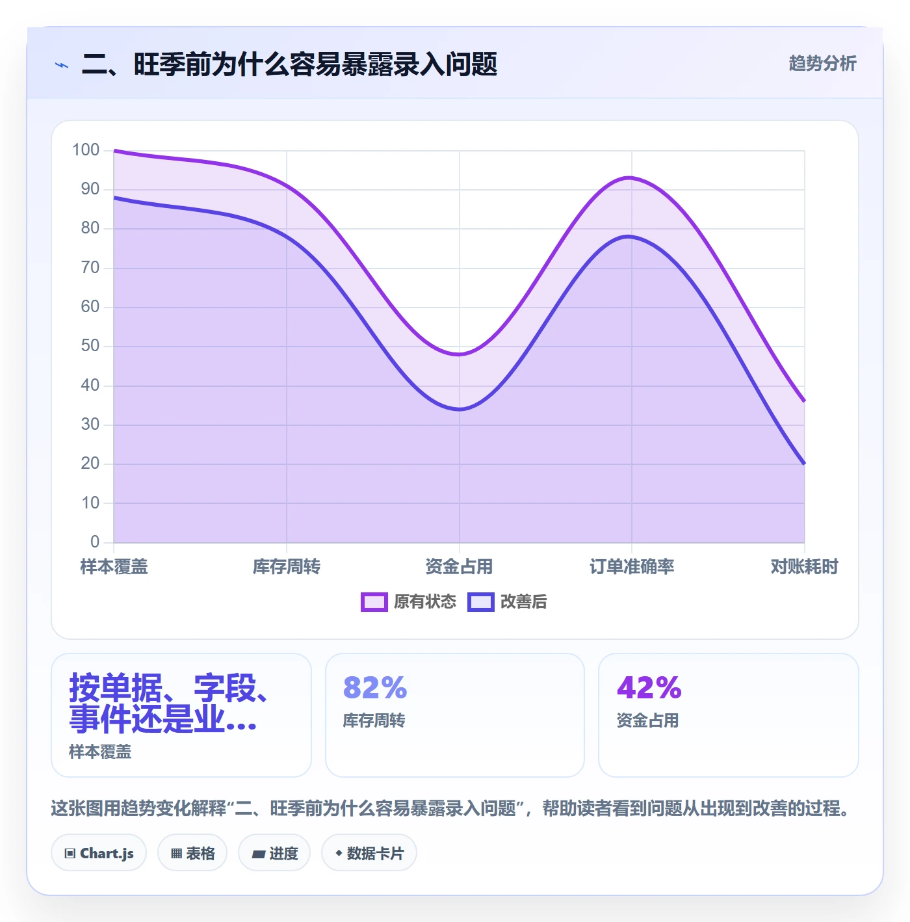
Task: Click the 改善后 legend label
Action: click(x=523, y=602)
